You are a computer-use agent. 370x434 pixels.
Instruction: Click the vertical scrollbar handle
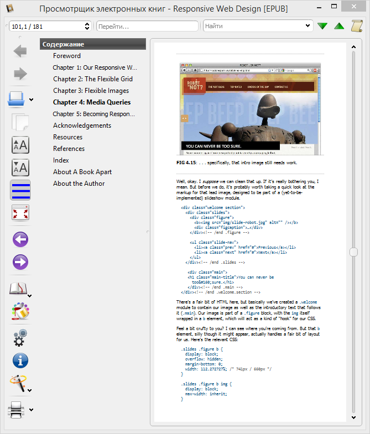coord(353,252)
